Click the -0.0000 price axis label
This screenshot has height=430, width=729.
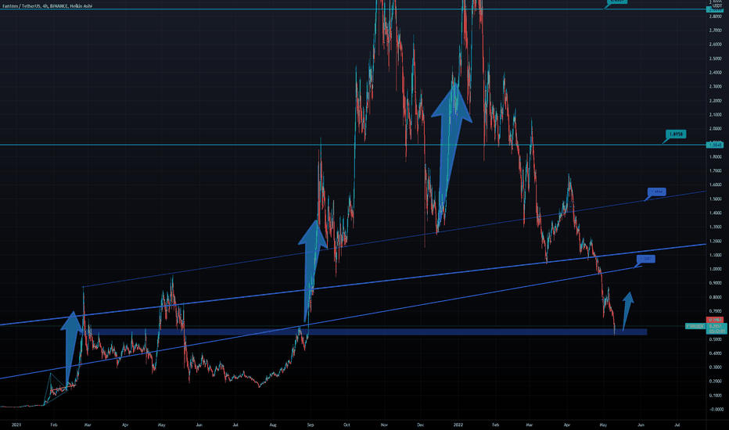click(716, 410)
